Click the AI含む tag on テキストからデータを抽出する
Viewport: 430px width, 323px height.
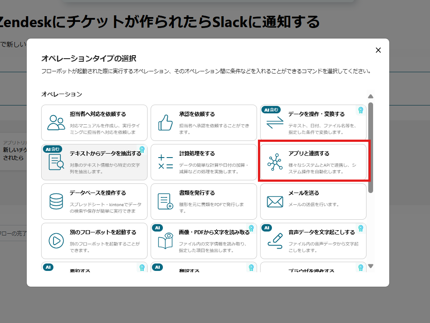pyautogui.click(x=53, y=149)
